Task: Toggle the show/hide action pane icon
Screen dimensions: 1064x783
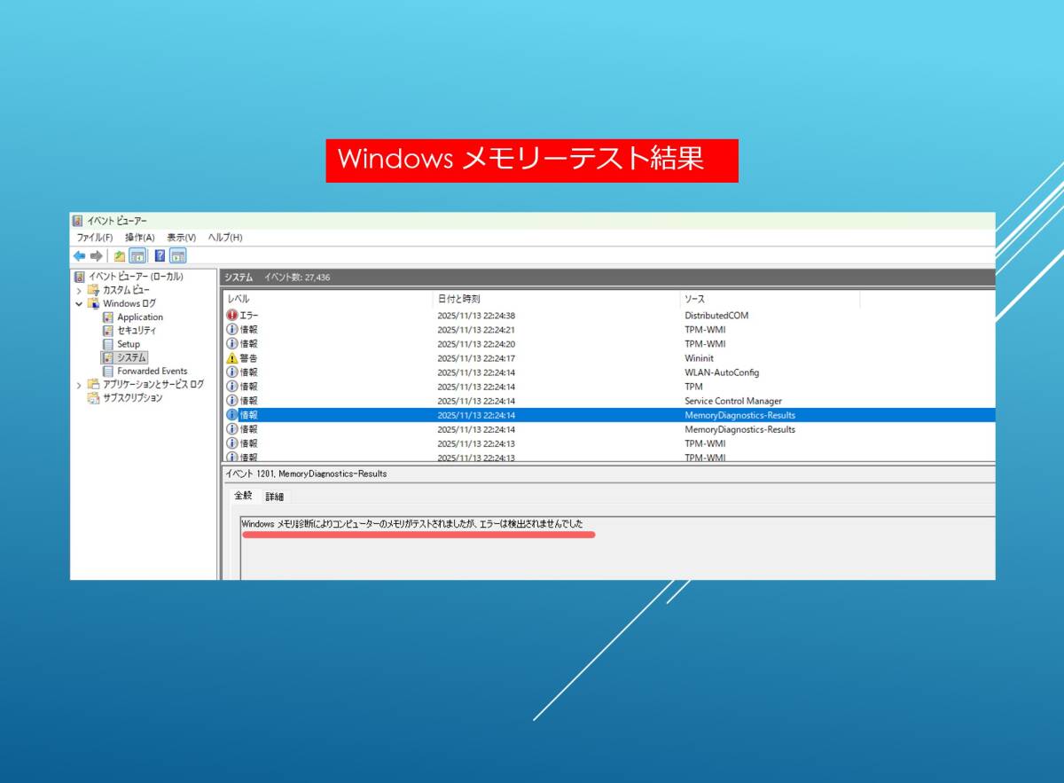Action: tap(178, 256)
